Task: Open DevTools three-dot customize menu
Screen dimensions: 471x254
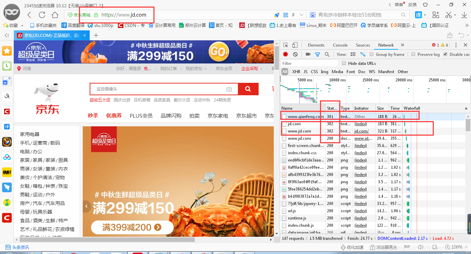Action: point(456,45)
